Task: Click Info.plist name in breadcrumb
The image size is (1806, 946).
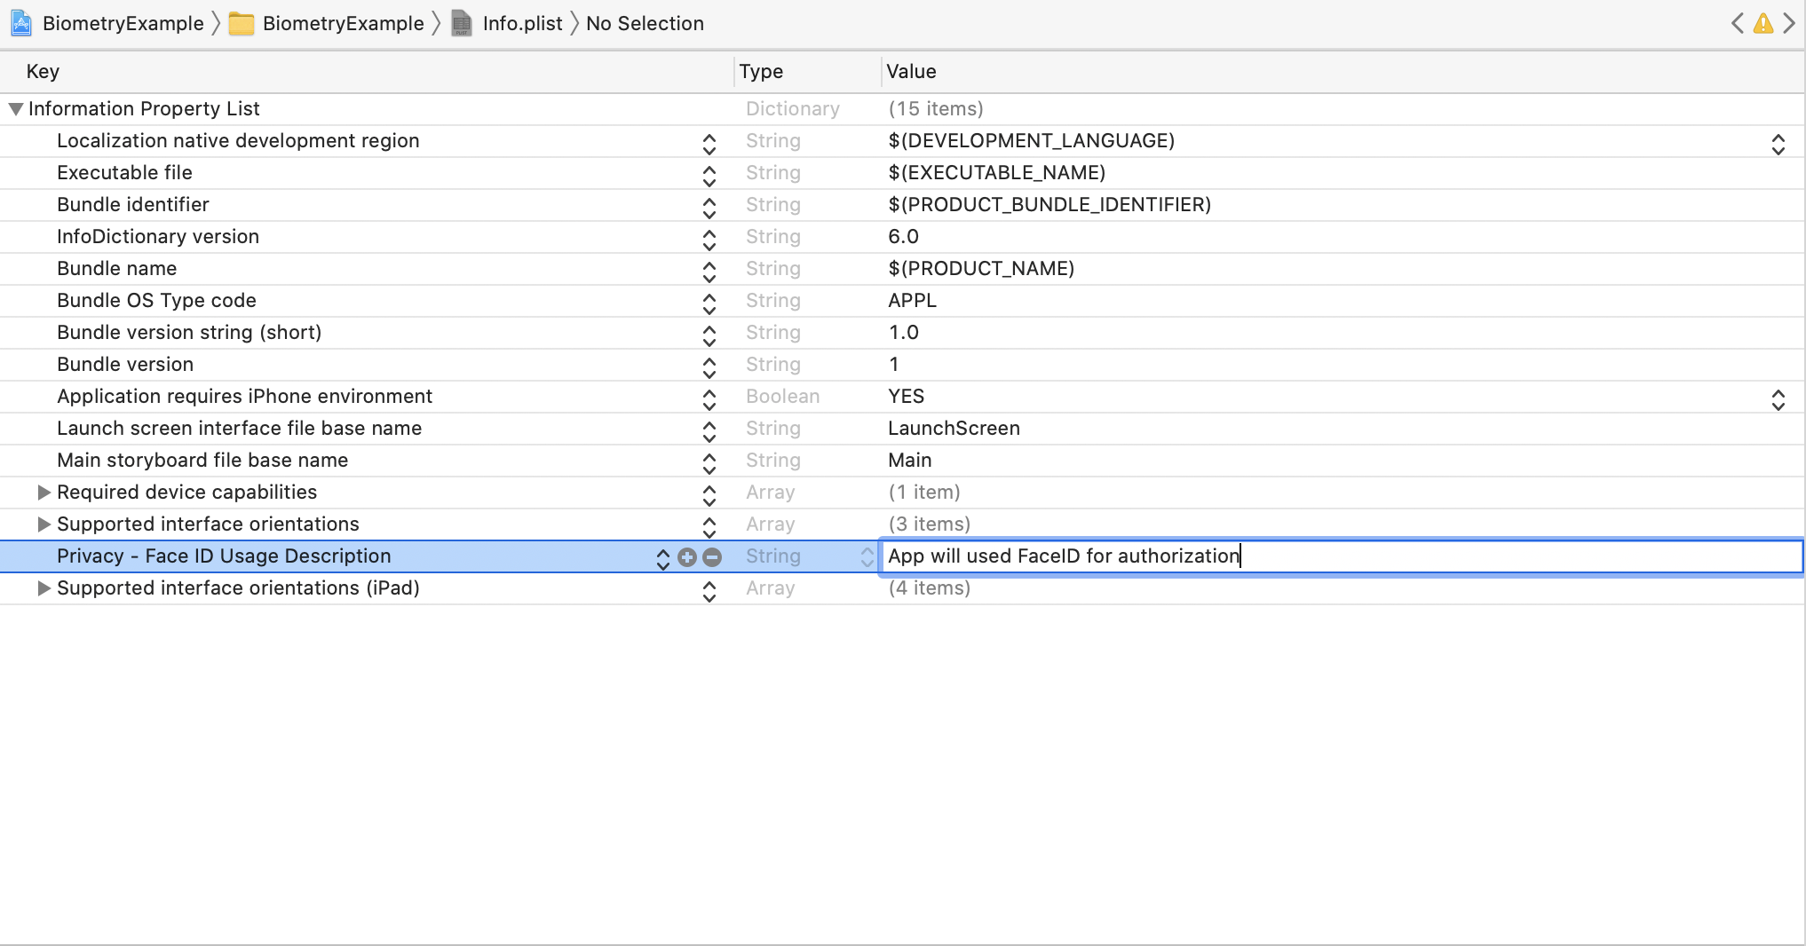Action: (522, 24)
